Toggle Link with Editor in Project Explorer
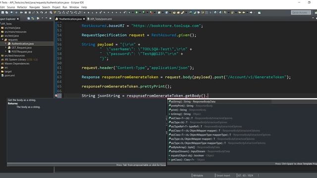This screenshot has height=178, width=317. coord(33,19)
